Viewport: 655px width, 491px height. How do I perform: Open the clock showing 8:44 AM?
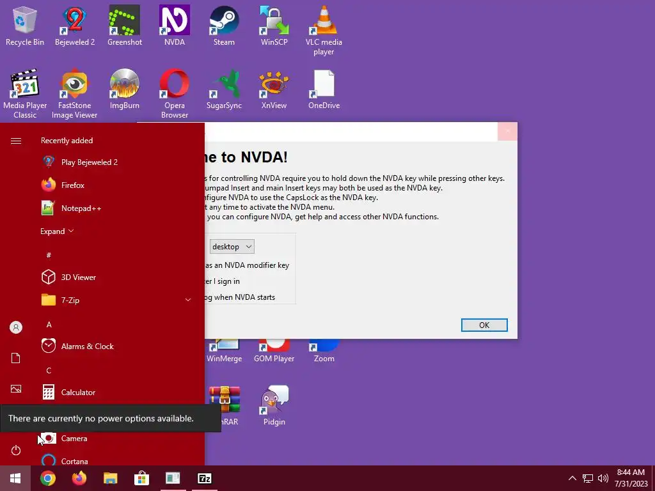(631, 478)
